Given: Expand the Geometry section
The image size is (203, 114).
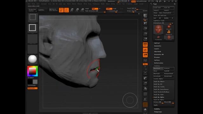Looking at the screenshot, I should pyautogui.click(x=158, y=46).
